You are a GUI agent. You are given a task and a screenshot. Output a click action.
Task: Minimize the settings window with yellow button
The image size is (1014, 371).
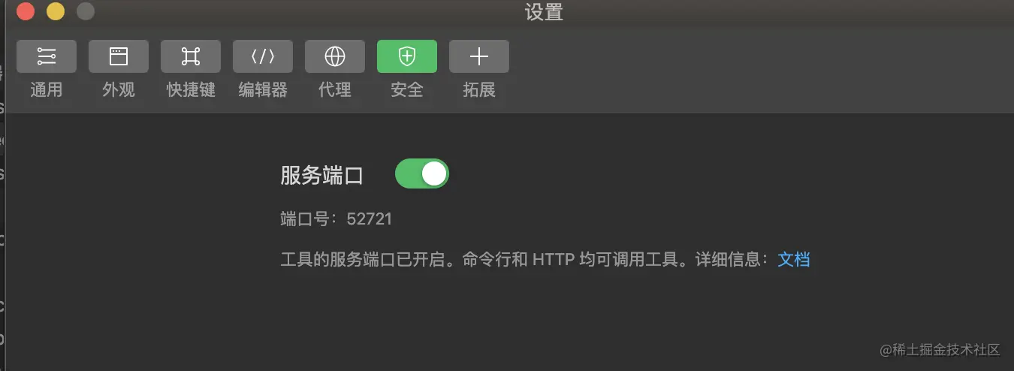(x=56, y=11)
